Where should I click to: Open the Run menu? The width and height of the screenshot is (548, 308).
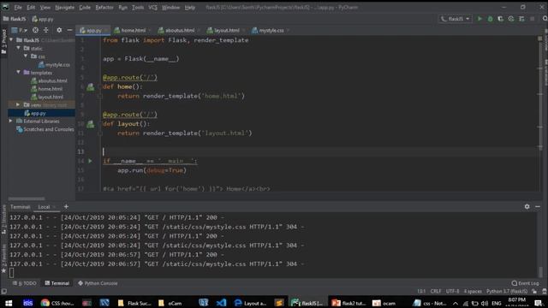[122, 8]
